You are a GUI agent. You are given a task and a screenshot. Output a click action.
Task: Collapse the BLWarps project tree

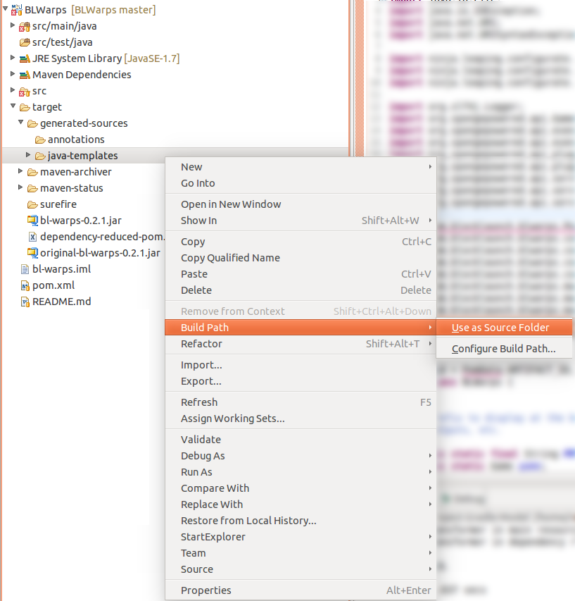[x=6, y=8]
